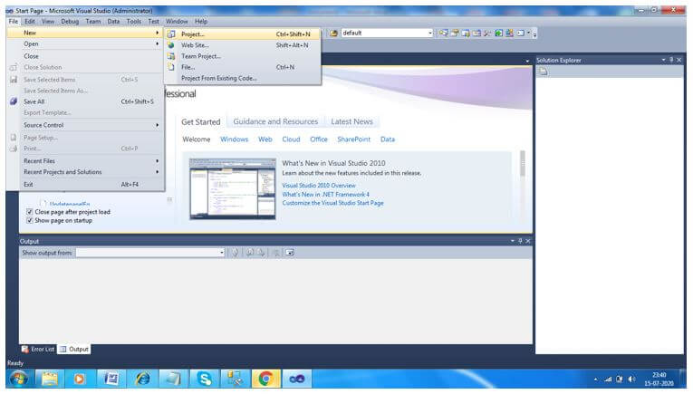Select the Cloud category link

tap(291, 139)
